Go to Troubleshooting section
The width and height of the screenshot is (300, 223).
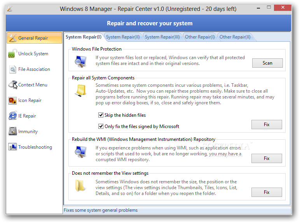35,147
